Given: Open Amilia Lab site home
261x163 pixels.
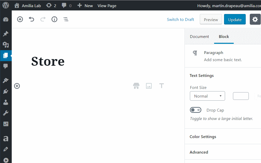Looking at the screenshot, I should pos(28,6).
